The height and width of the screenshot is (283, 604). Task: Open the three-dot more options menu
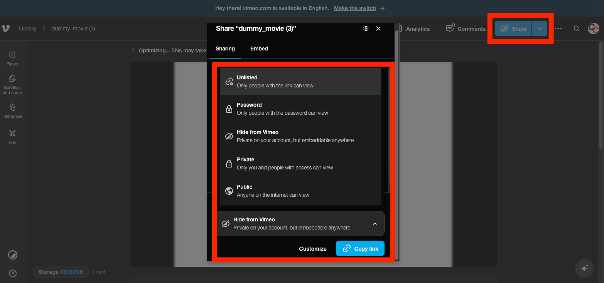pyautogui.click(x=558, y=28)
